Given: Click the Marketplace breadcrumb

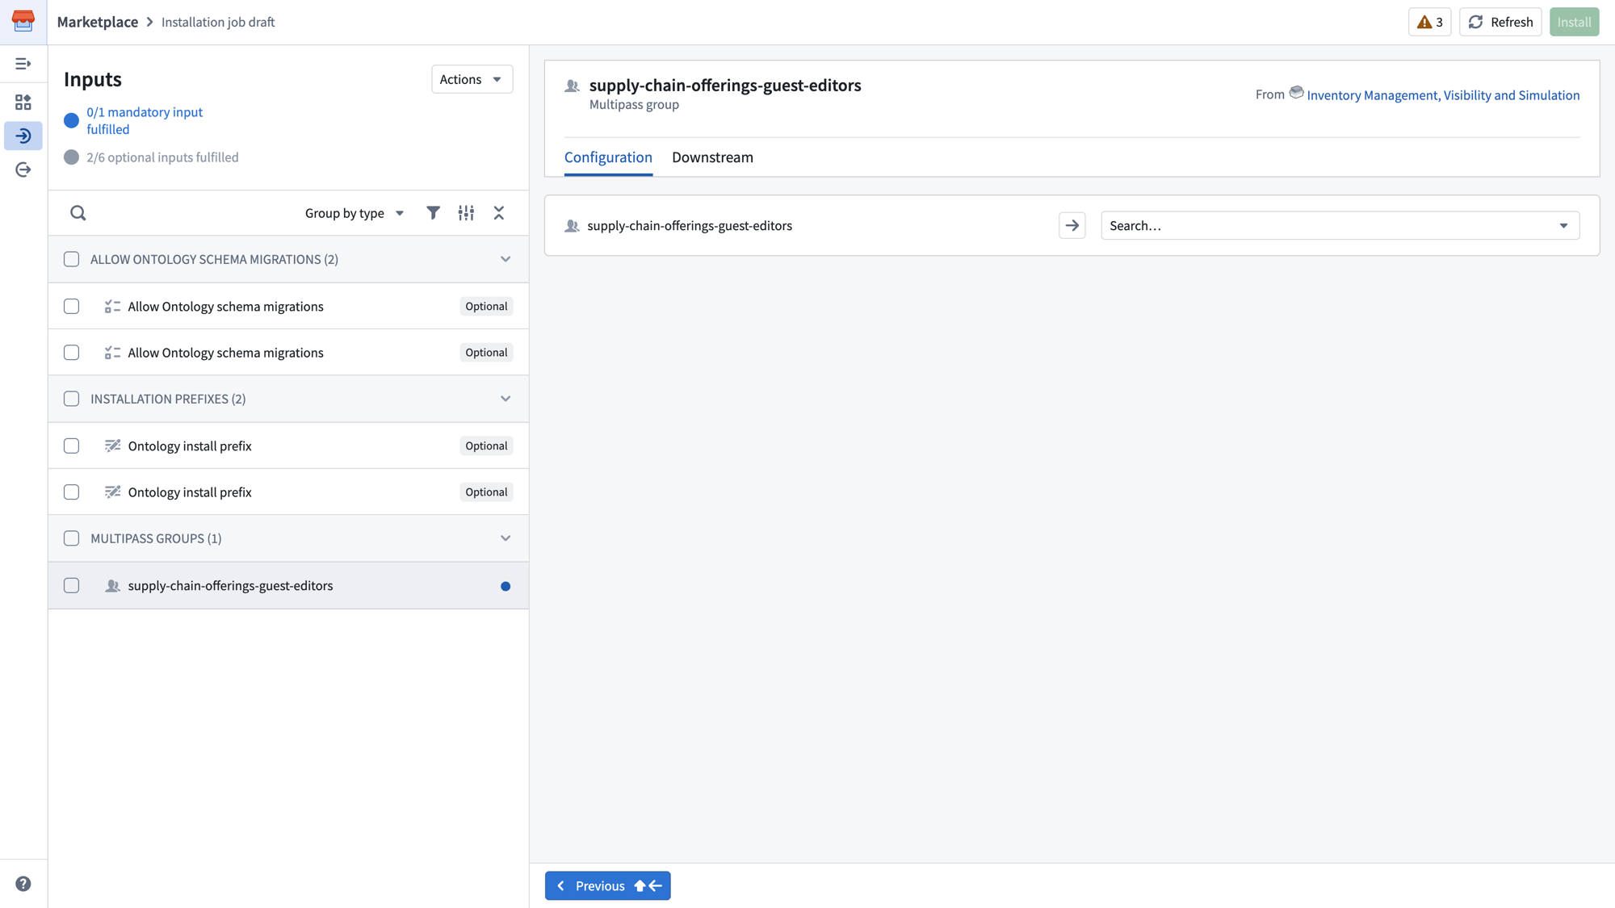Looking at the screenshot, I should pyautogui.click(x=98, y=22).
